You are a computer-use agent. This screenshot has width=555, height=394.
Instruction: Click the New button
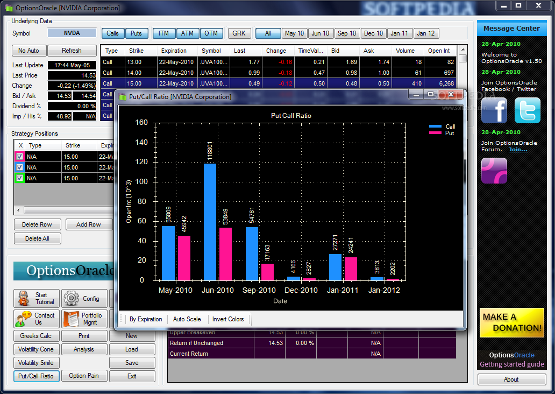pyautogui.click(x=132, y=336)
